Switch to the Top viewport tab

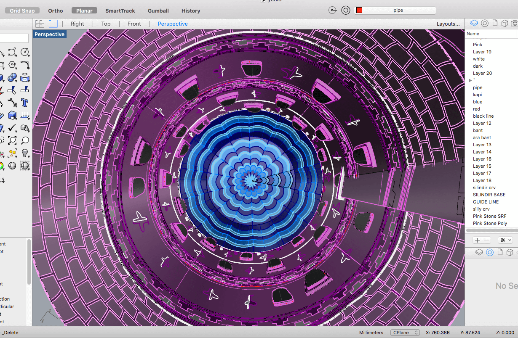pyautogui.click(x=106, y=24)
